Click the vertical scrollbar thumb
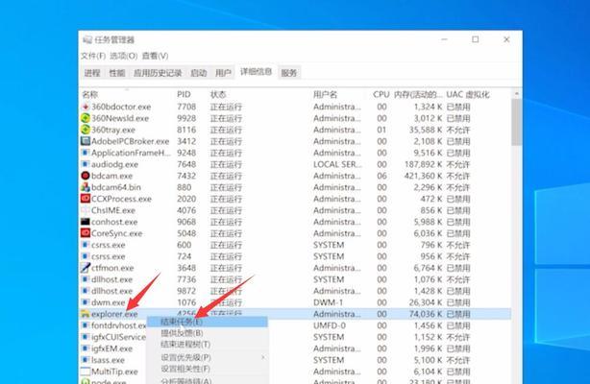Image resolution: width=590 pixels, height=384 pixels. 517,122
